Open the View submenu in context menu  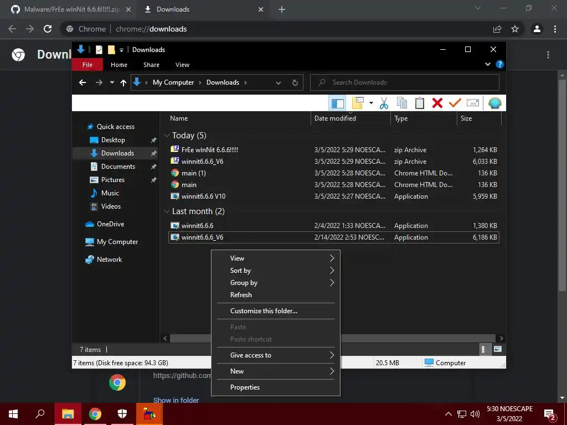(x=276, y=258)
